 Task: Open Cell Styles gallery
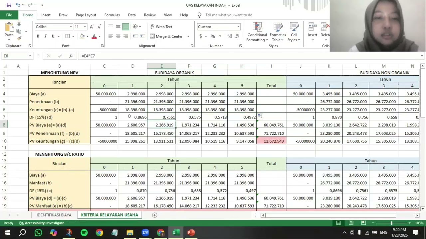point(294,32)
